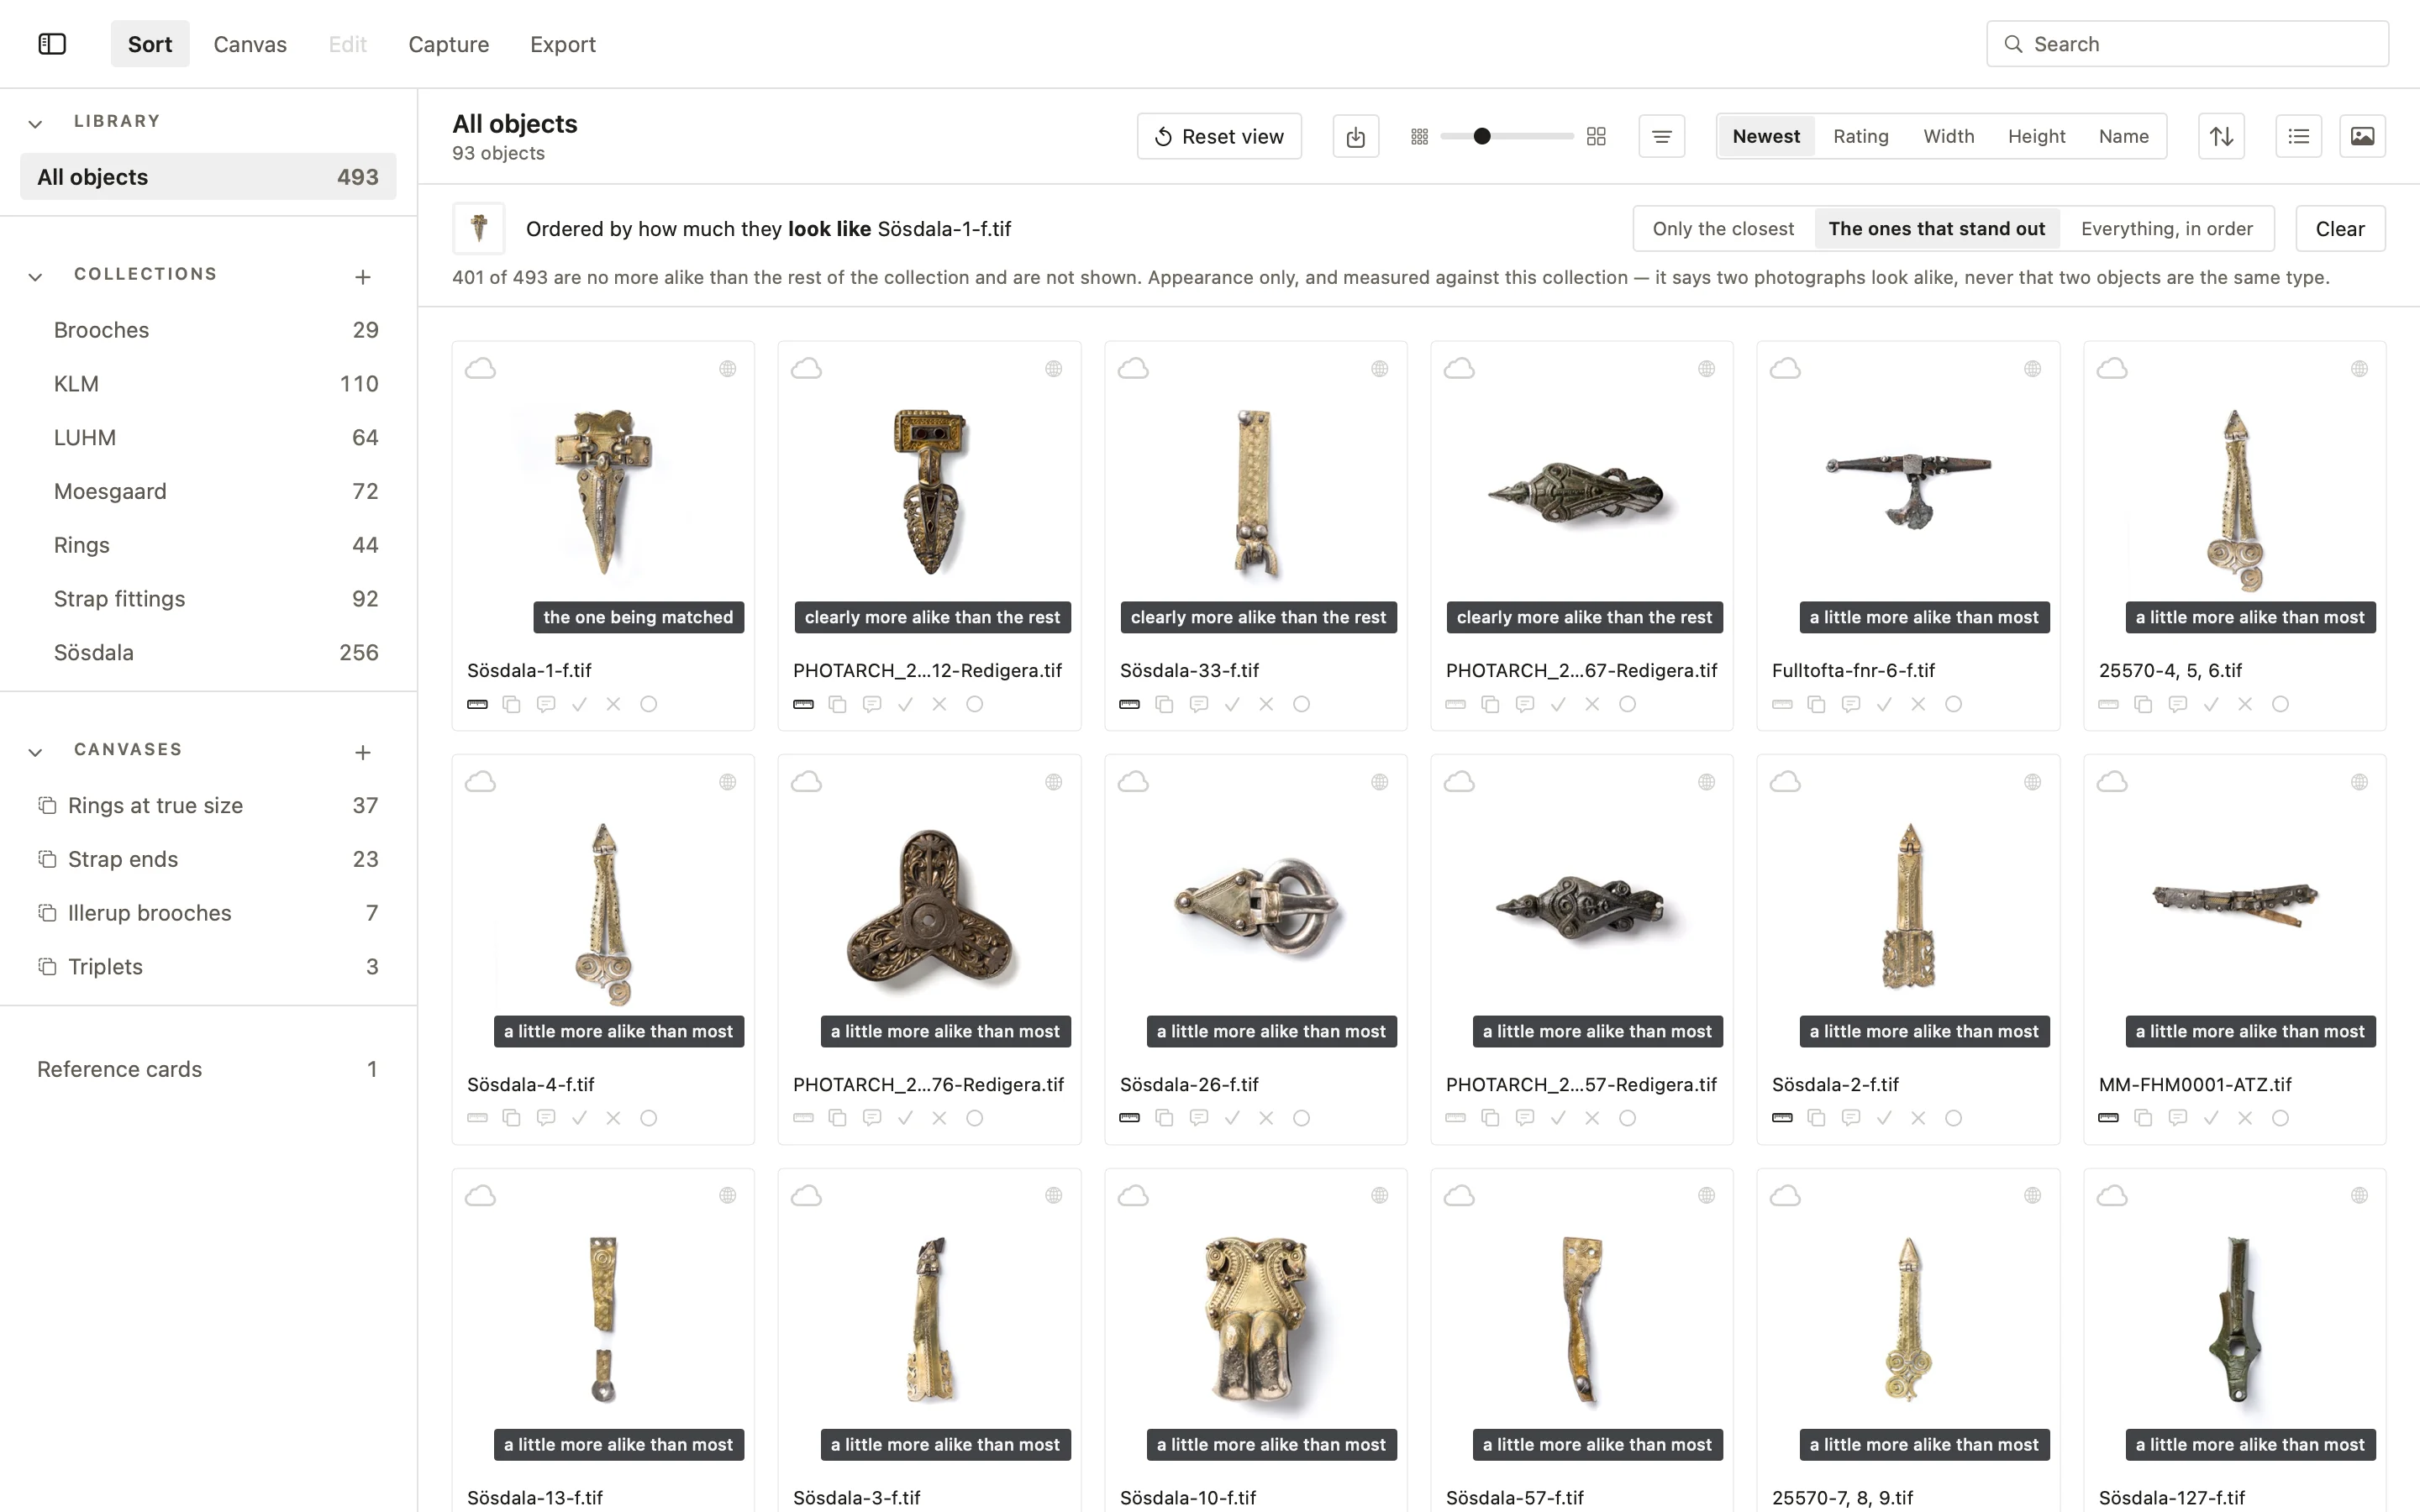Switch to the Sort tab
The image size is (2420, 1512).
coord(150,44)
